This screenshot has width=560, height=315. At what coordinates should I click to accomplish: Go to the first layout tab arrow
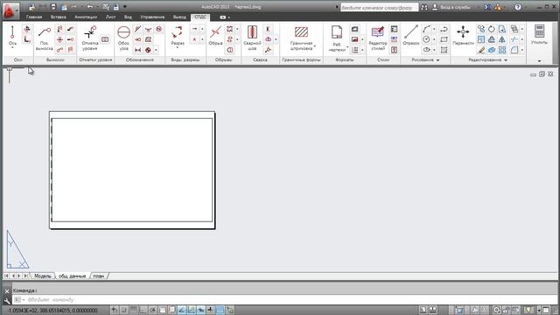tap(6, 276)
